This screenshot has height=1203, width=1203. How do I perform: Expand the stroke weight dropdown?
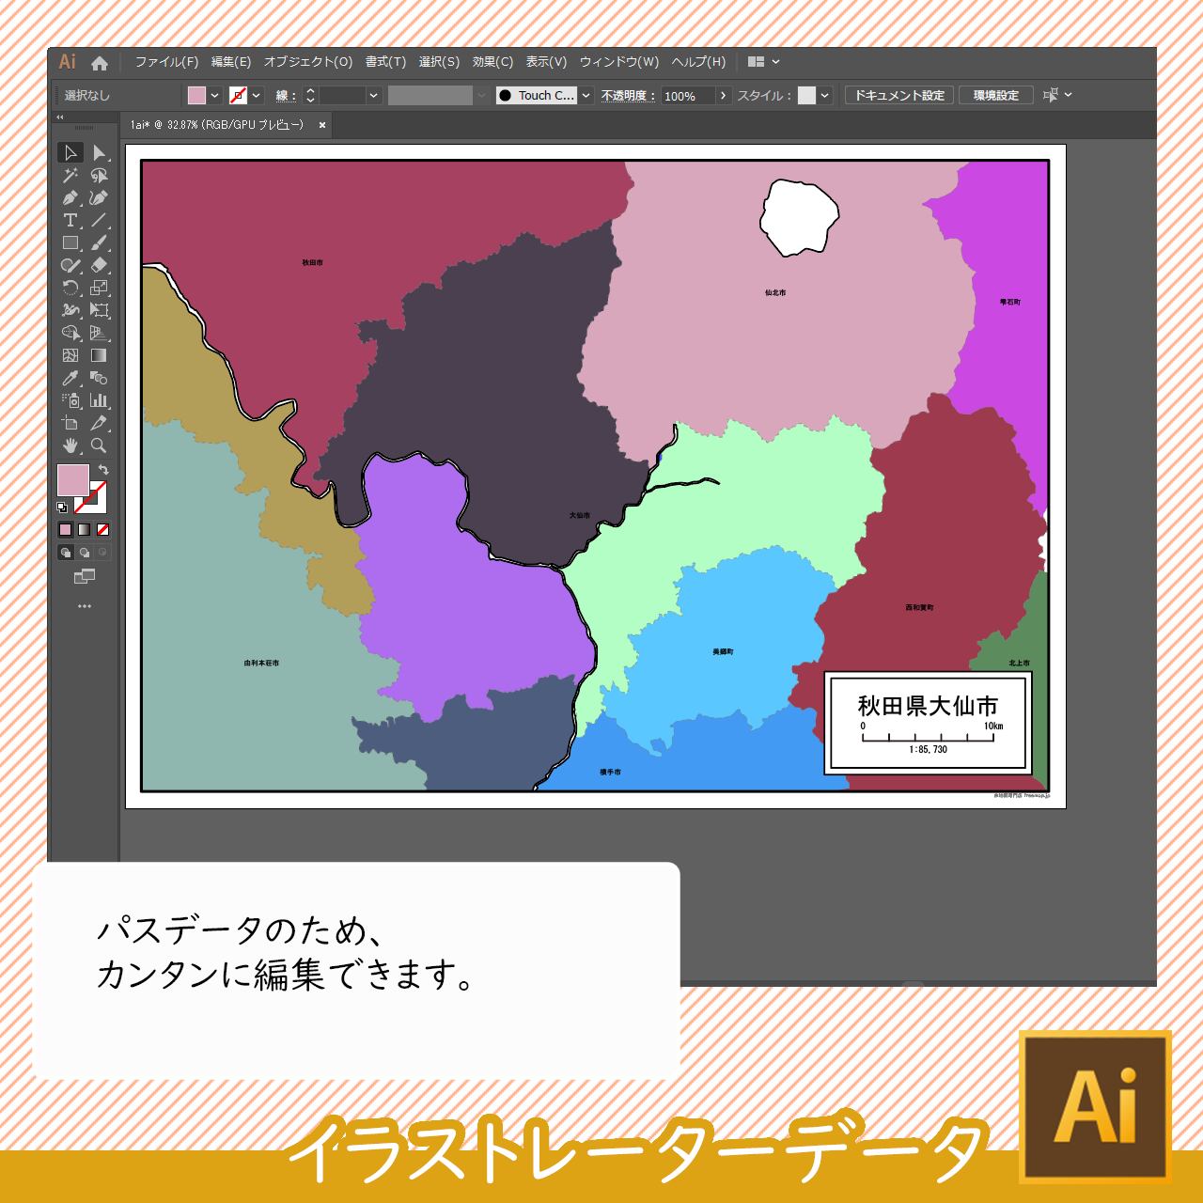point(374,95)
